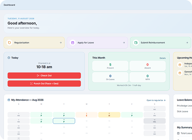Open the Submit Reimbursement card
Image resolution: width=192 pixels, height=140 pixels.
161,43
